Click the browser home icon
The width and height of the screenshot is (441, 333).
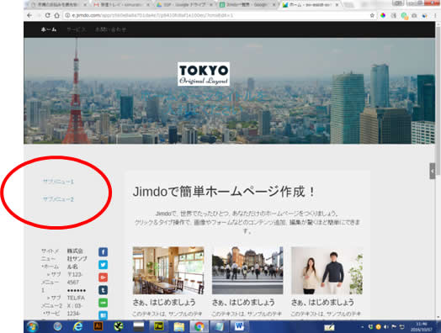(x=57, y=15)
